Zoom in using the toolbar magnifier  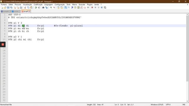[x=51, y=7]
